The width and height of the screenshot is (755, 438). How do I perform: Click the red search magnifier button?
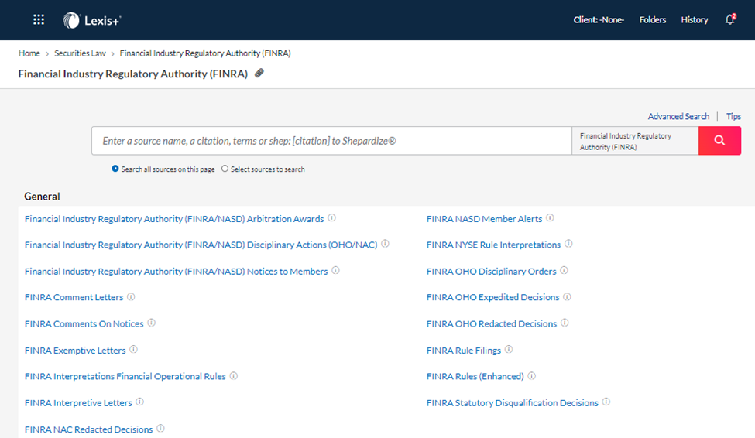point(719,141)
